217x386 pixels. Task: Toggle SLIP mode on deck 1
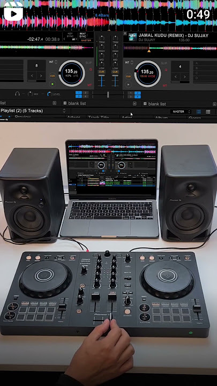click(88, 63)
